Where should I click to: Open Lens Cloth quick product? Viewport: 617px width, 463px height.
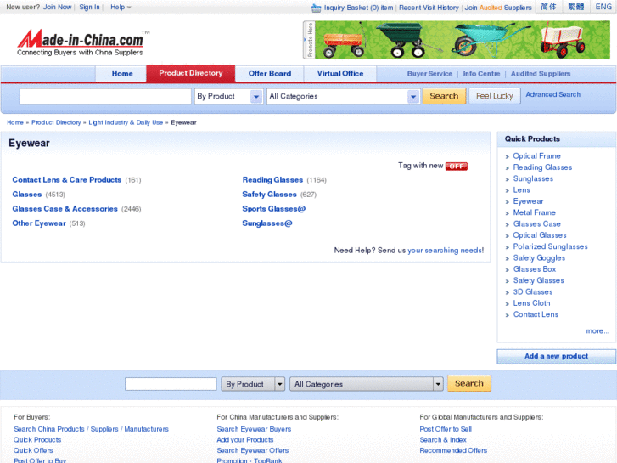[x=531, y=303]
